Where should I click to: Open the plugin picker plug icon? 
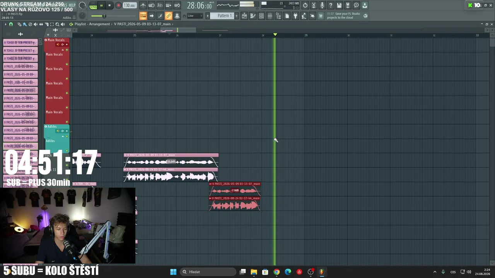pos(295,16)
